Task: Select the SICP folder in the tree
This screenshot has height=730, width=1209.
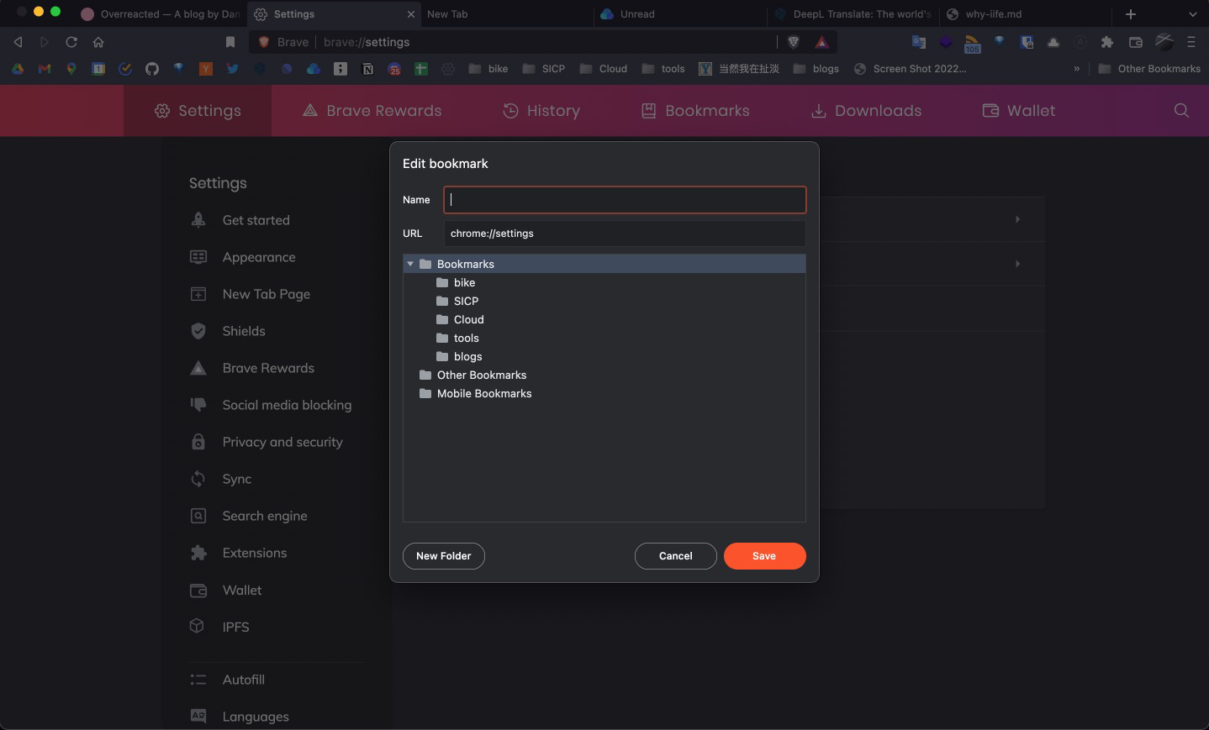Action: coord(465,301)
